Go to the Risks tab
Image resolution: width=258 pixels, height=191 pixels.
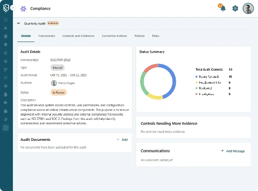click(x=156, y=36)
